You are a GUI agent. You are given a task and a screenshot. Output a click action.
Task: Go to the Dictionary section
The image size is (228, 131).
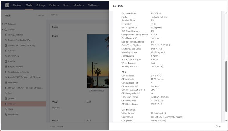(x=93, y=5)
